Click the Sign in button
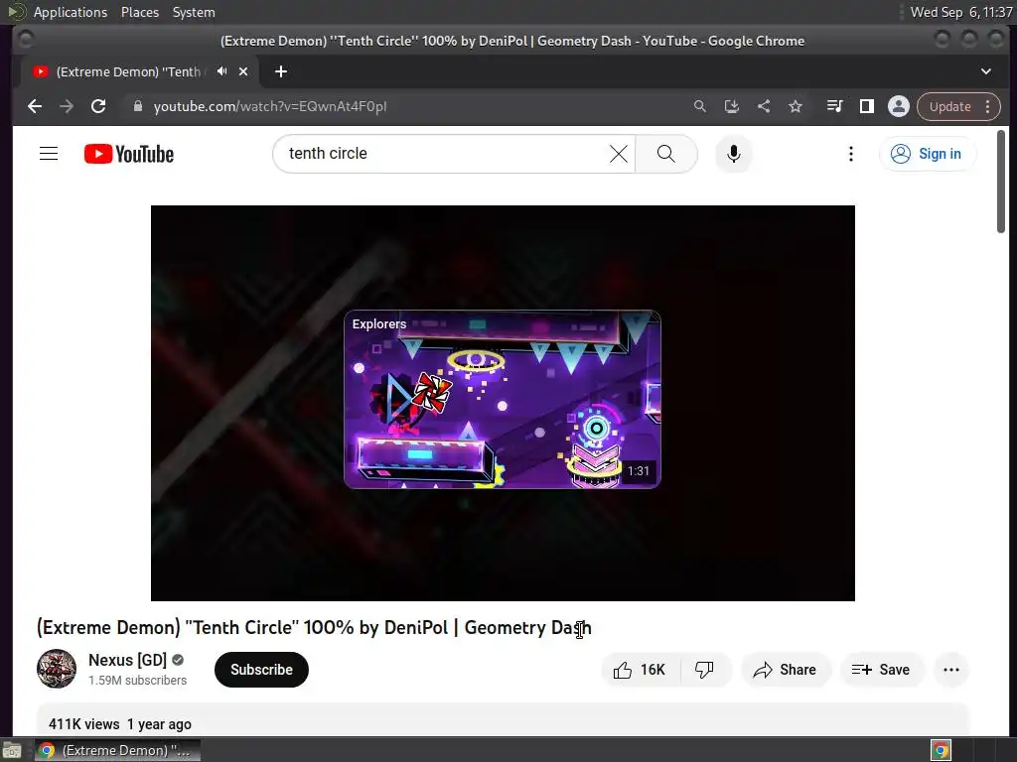1017x762 pixels. 928,154
